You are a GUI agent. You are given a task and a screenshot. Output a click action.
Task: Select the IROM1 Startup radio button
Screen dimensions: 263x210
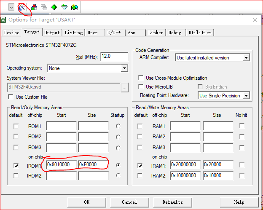pyautogui.click(x=118, y=165)
